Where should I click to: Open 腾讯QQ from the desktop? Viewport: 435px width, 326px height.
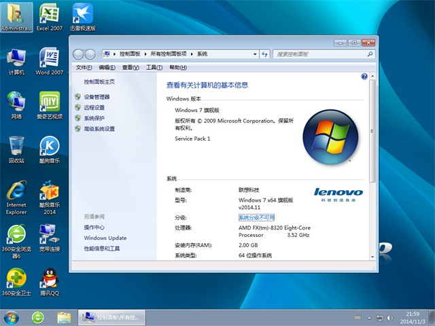(48, 278)
